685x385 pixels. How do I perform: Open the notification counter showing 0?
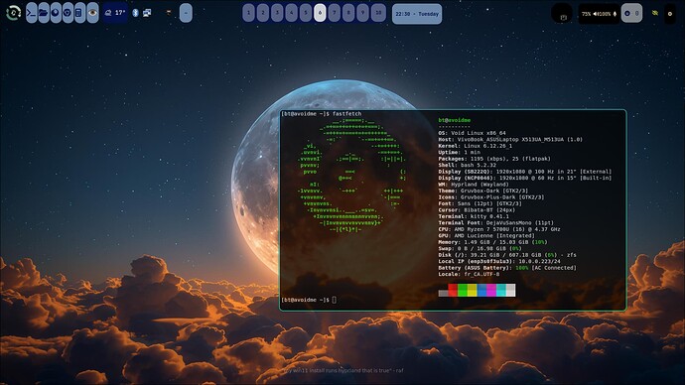pyautogui.click(x=631, y=13)
